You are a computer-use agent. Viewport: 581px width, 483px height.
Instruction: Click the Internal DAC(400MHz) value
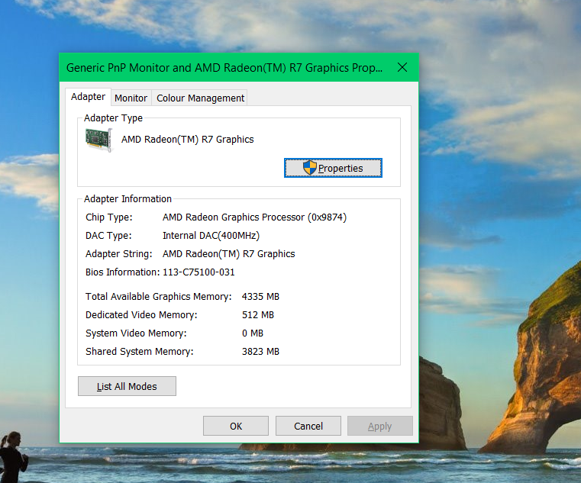pyautogui.click(x=211, y=236)
